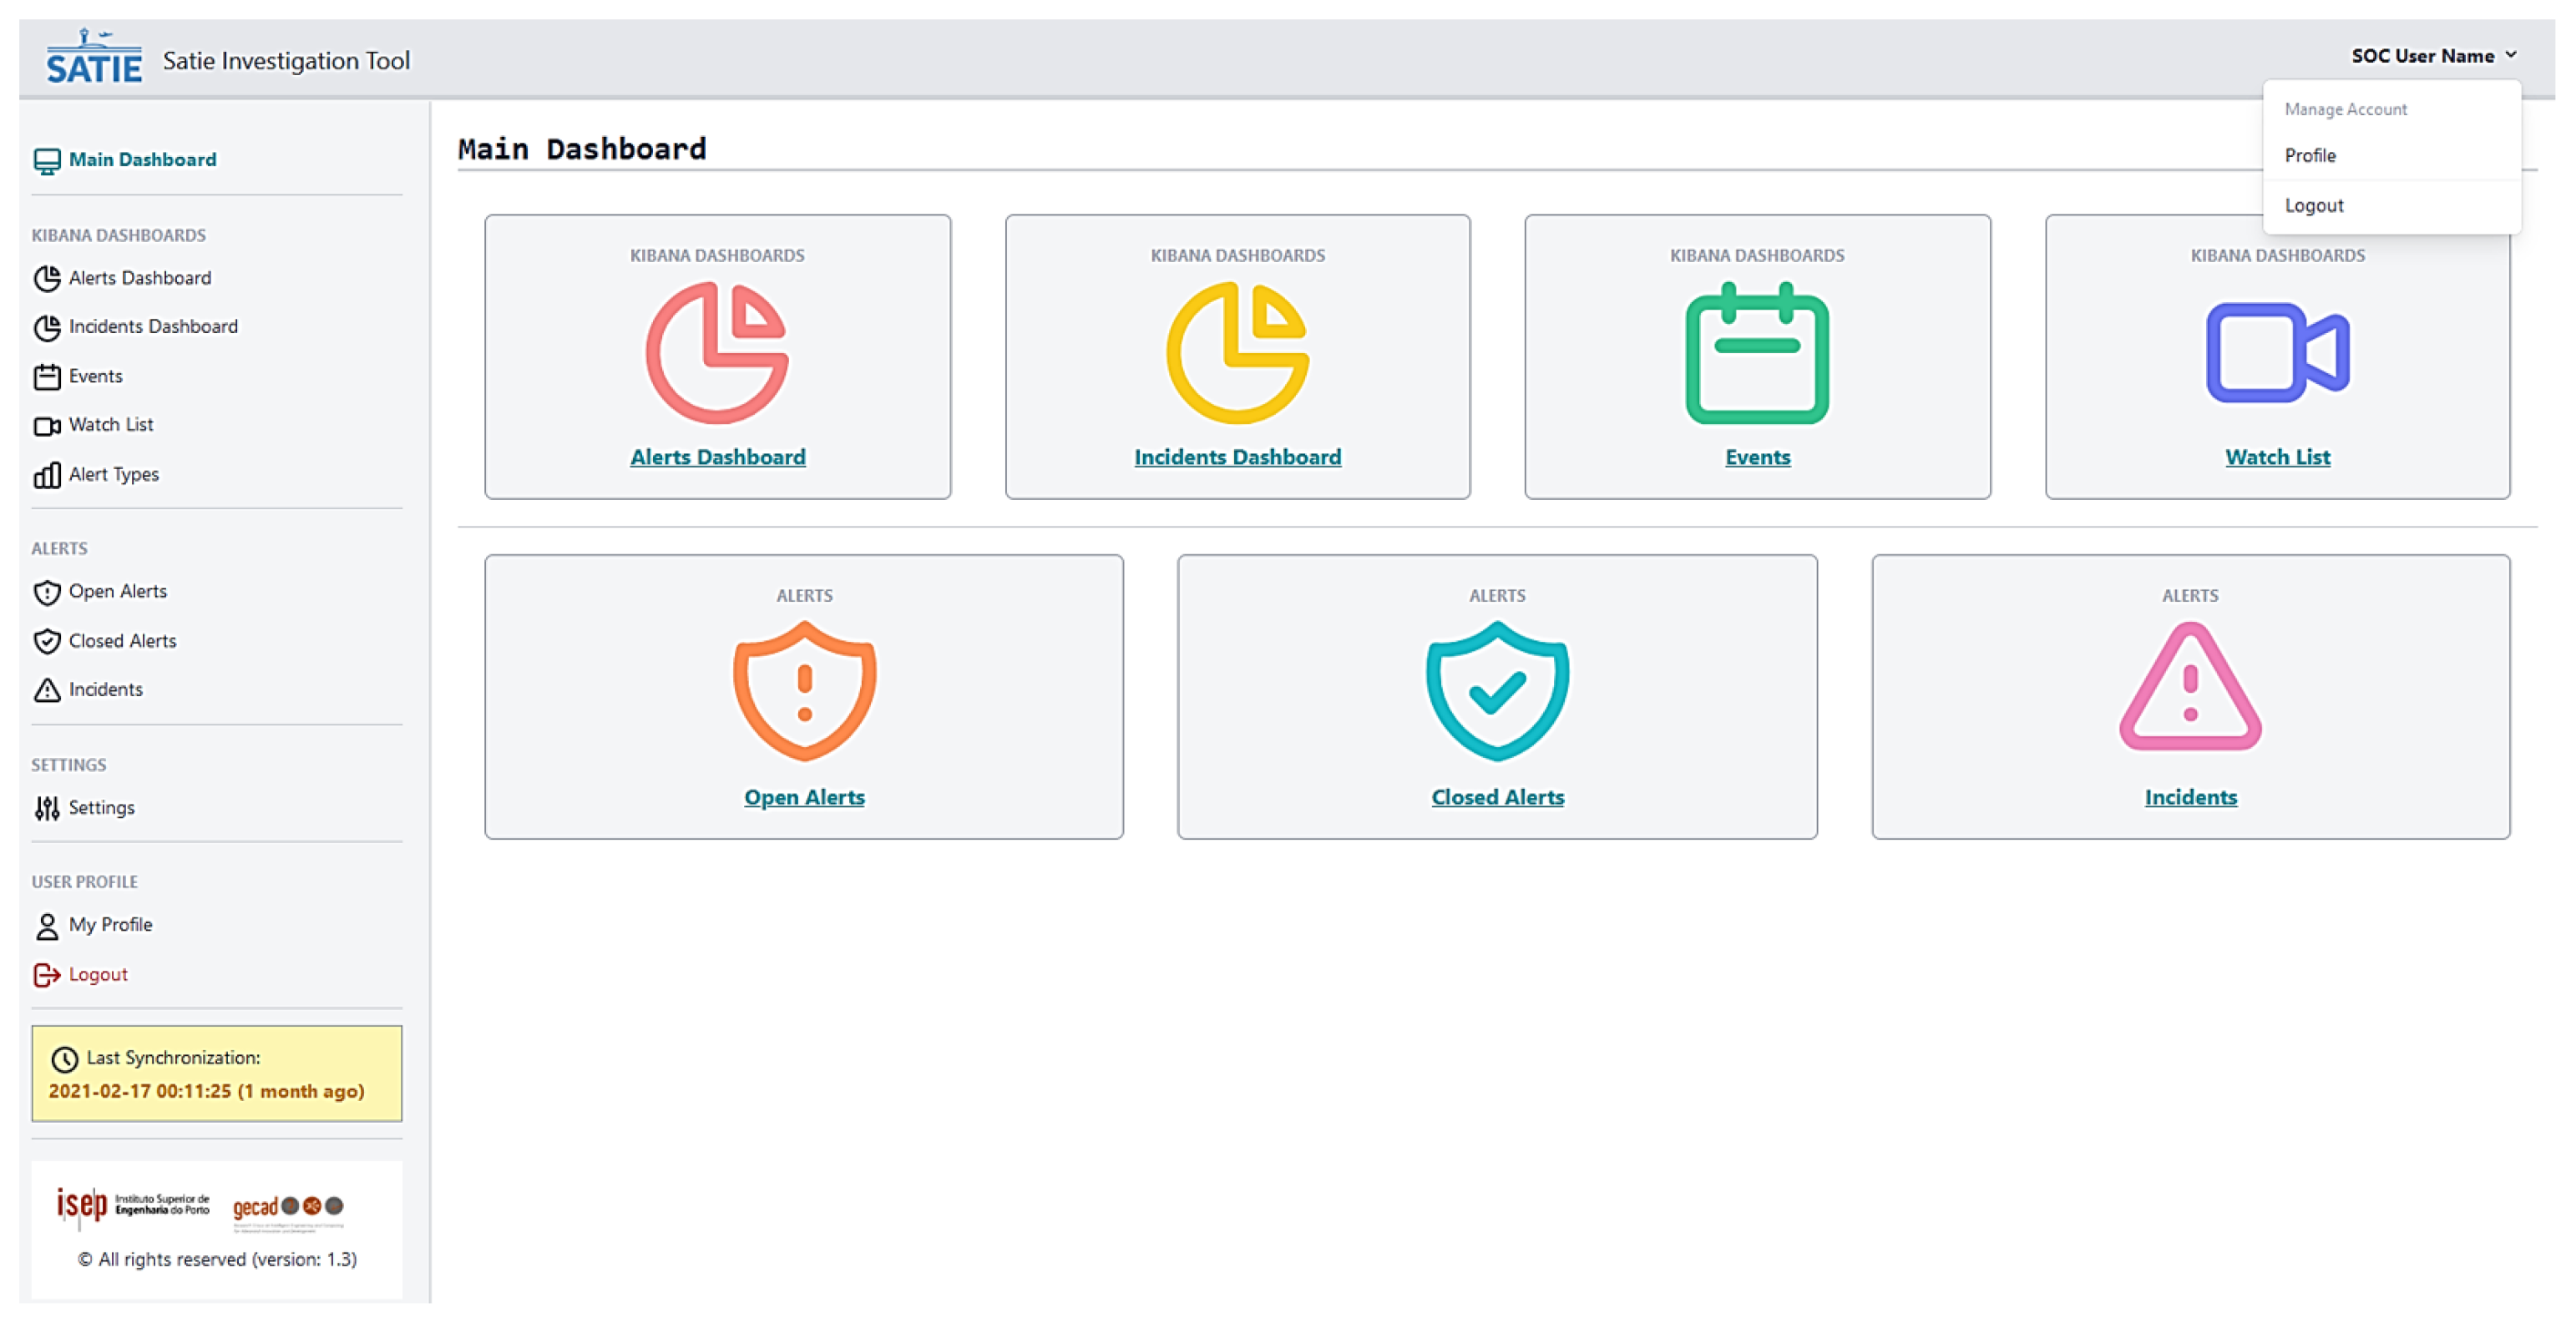Click the sliders icon next to Settings
2576x1318 pixels.
pyautogui.click(x=47, y=808)
